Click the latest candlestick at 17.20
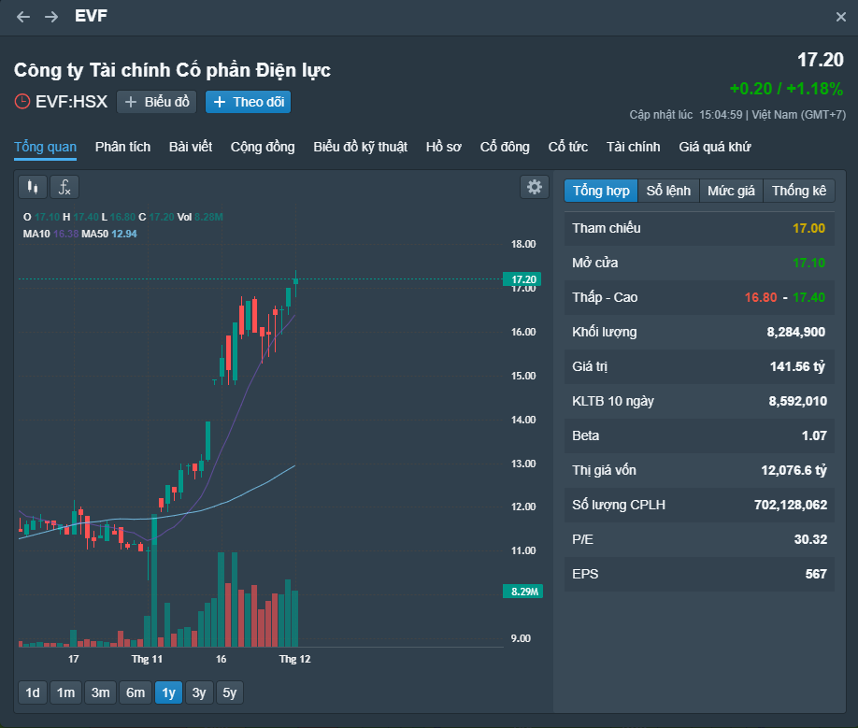This screenshot has height=728, width=858. pos(295,281)
